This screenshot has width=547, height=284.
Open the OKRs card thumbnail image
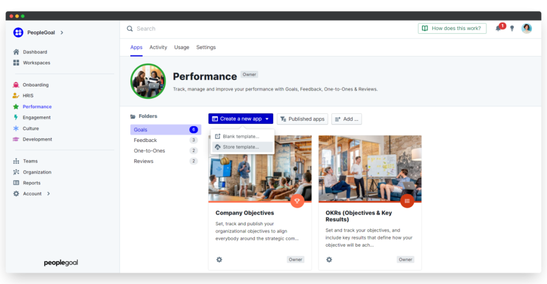[x=370, y=168]
